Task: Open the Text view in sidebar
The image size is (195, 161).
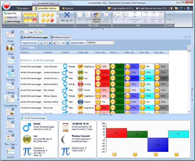Action: coord(10,127)
